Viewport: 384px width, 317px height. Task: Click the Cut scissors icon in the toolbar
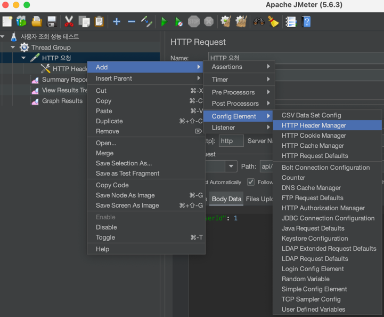69,22
